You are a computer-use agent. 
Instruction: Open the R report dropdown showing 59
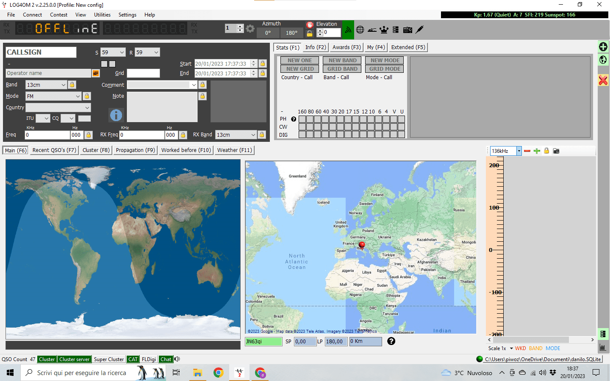147,52
